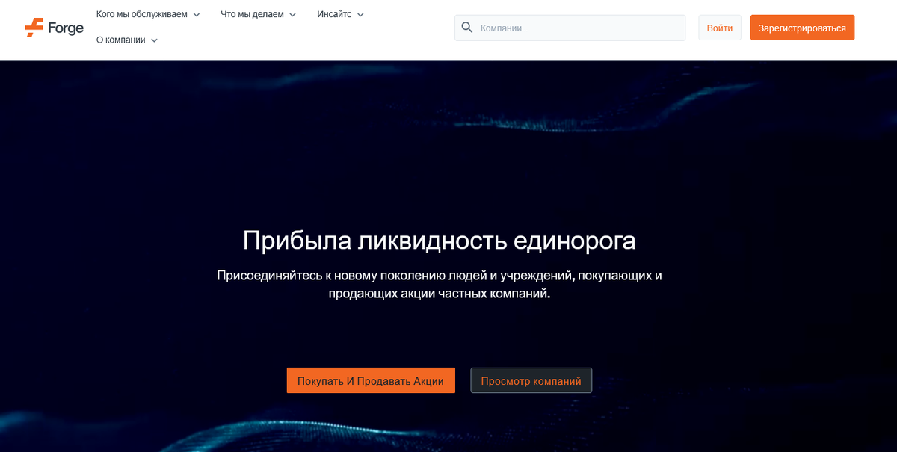Open the "О компании" dropdown arrow
This screenshot has width=897, height=452.
155,40
